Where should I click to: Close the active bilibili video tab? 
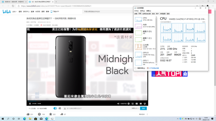click(x=53, y=2)
